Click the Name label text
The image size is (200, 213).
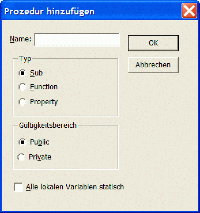[x=20, y=39]
